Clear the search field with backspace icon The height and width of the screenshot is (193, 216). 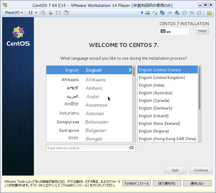[131, 148]
